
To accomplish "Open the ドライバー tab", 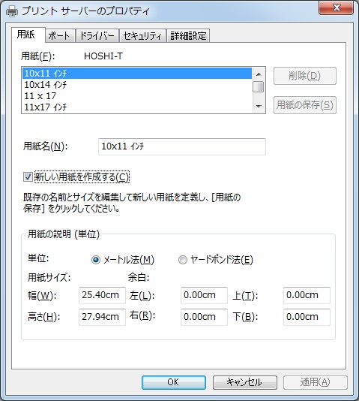I will 97,35.
